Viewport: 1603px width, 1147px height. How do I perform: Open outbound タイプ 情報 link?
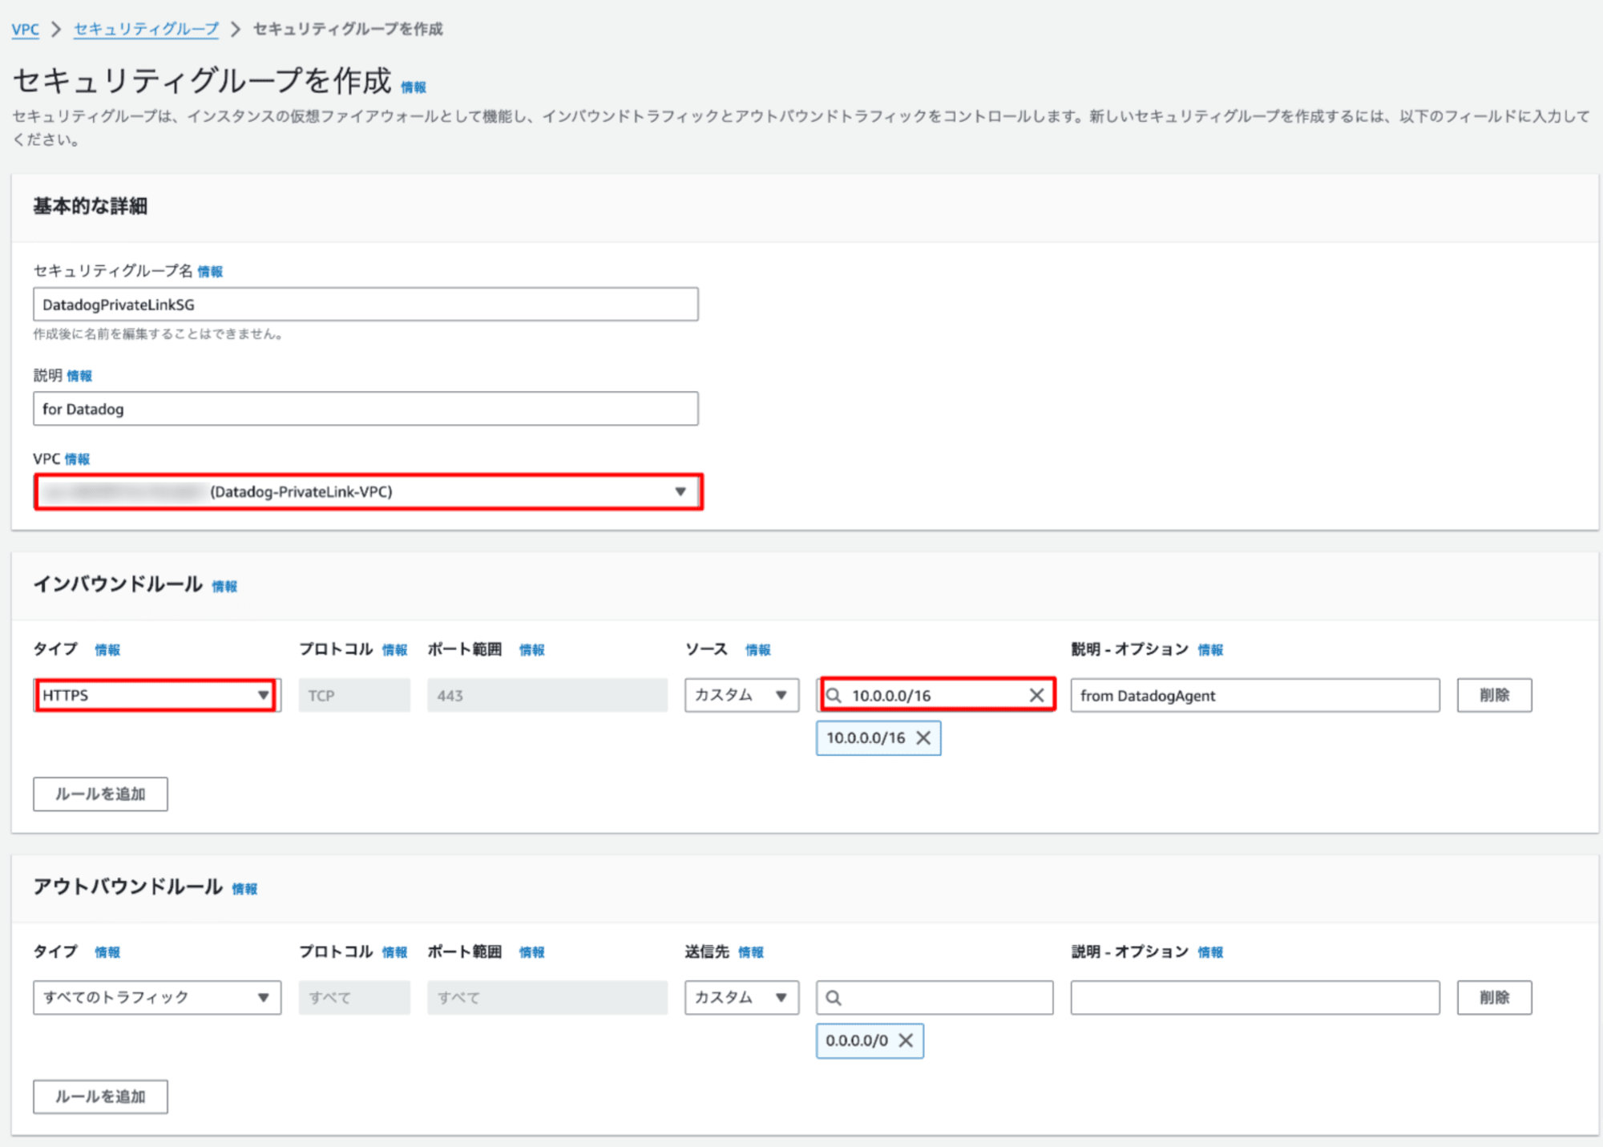coord(107,952)
